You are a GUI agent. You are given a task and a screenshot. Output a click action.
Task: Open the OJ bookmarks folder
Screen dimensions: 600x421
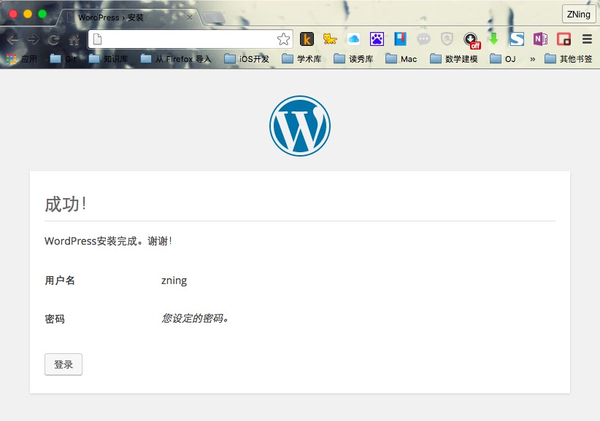pos(503,59)
